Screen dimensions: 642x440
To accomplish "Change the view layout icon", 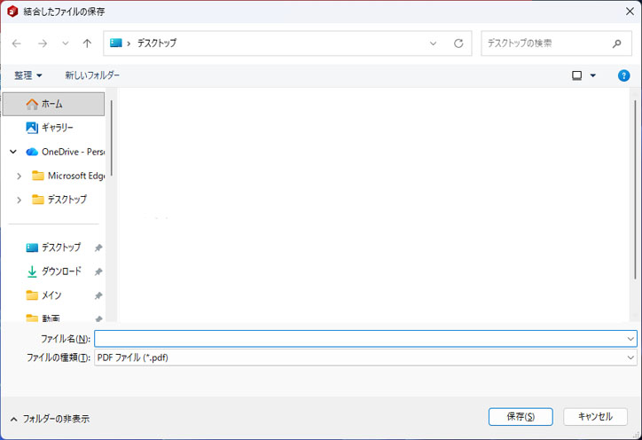I will click(x=577, y=76).
